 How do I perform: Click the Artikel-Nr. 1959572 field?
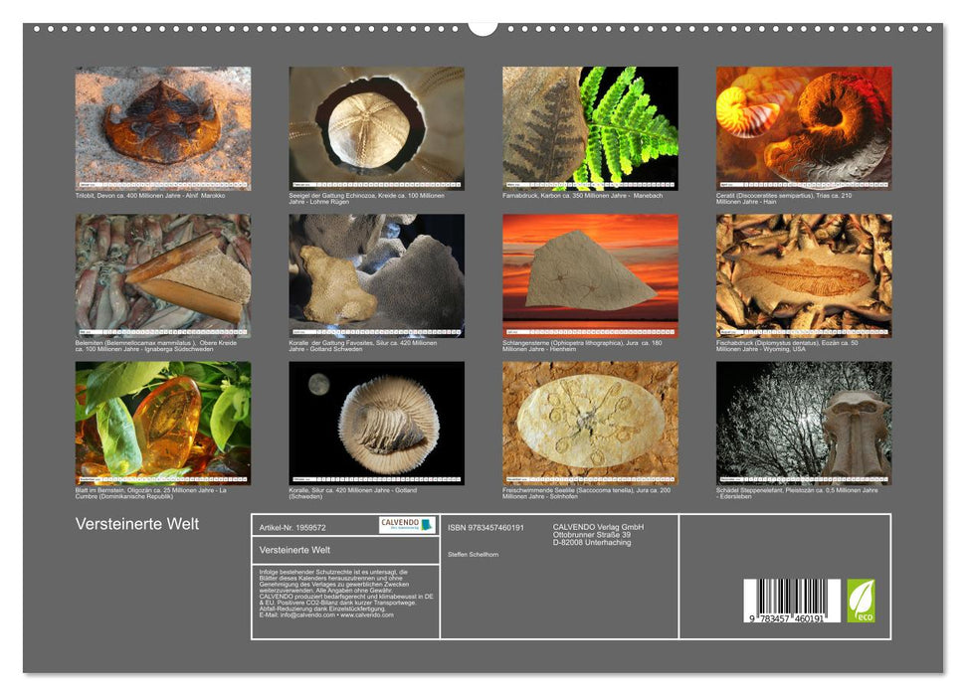[292, 529]
